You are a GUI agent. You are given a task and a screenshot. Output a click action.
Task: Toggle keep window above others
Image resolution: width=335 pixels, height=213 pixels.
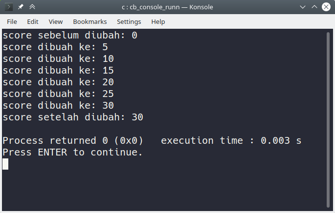coord(32,7)
